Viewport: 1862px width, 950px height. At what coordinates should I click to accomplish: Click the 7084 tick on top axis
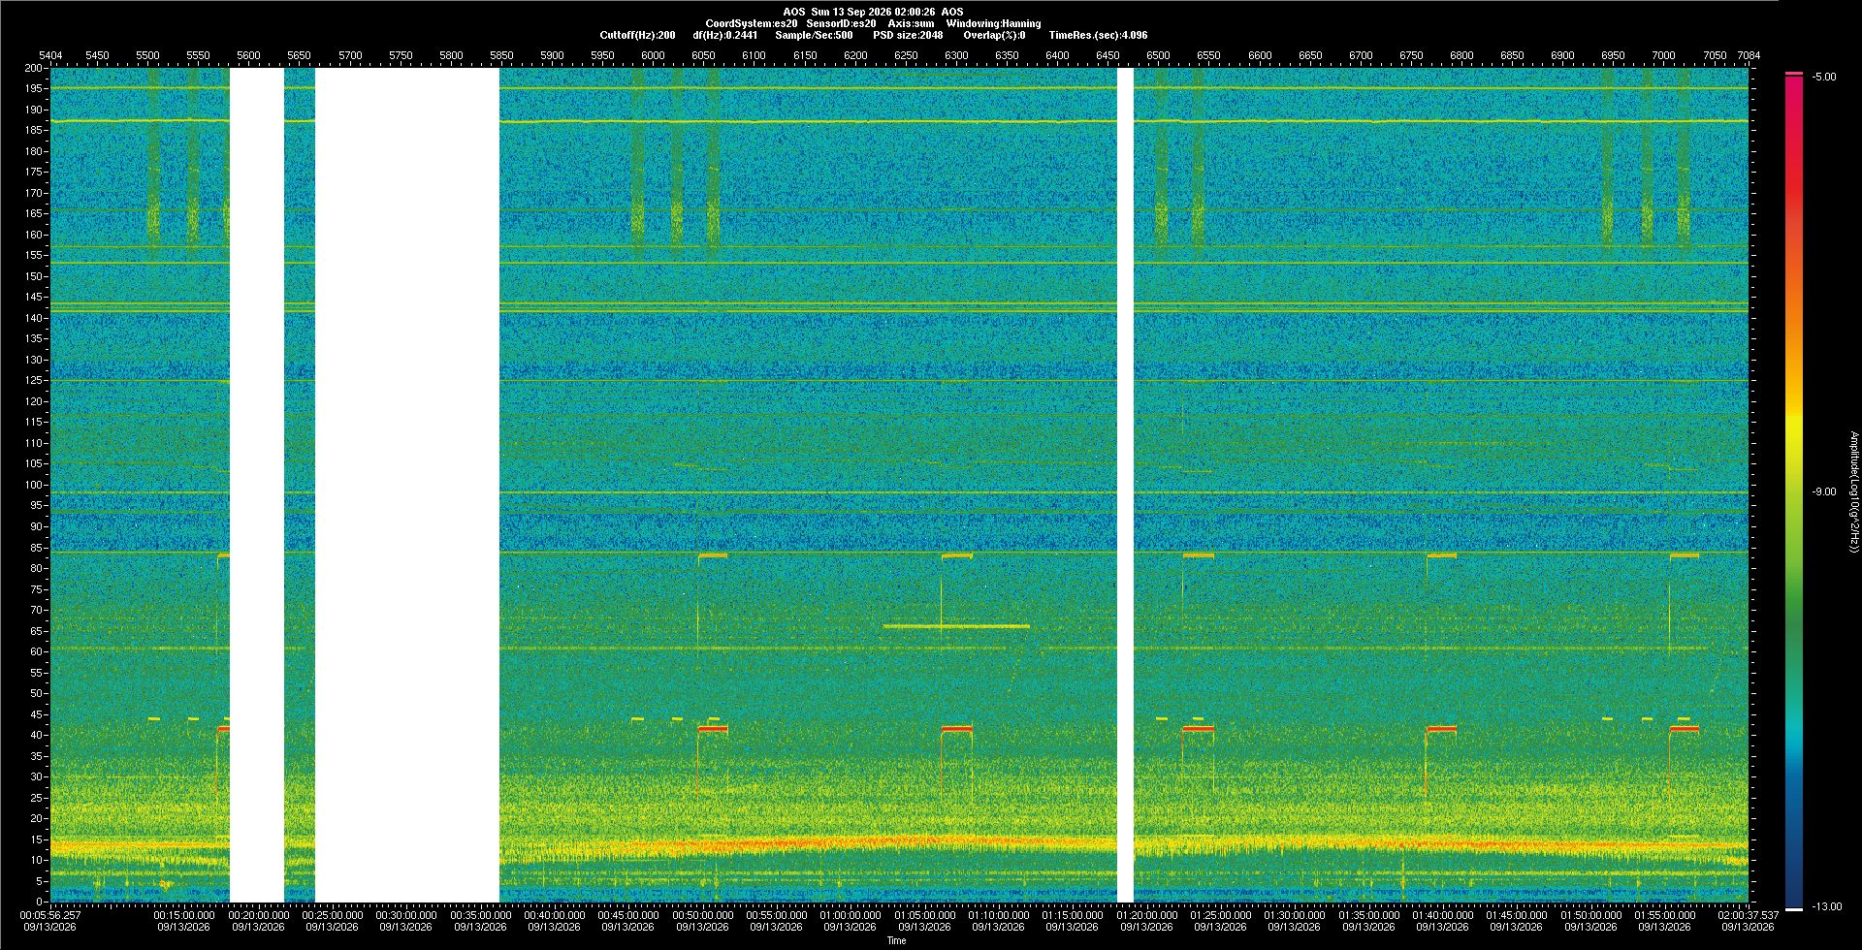1749,55
